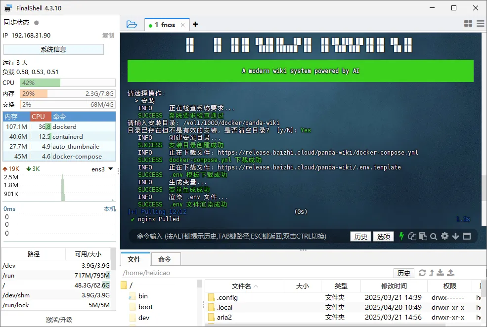Paste into terminal with paste icon

click(423, 236)
